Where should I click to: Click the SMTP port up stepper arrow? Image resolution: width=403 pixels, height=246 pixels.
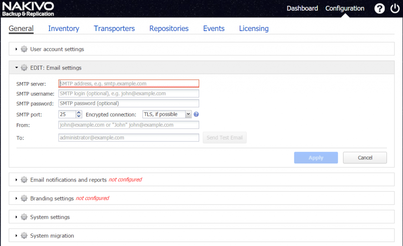[78, 112]
